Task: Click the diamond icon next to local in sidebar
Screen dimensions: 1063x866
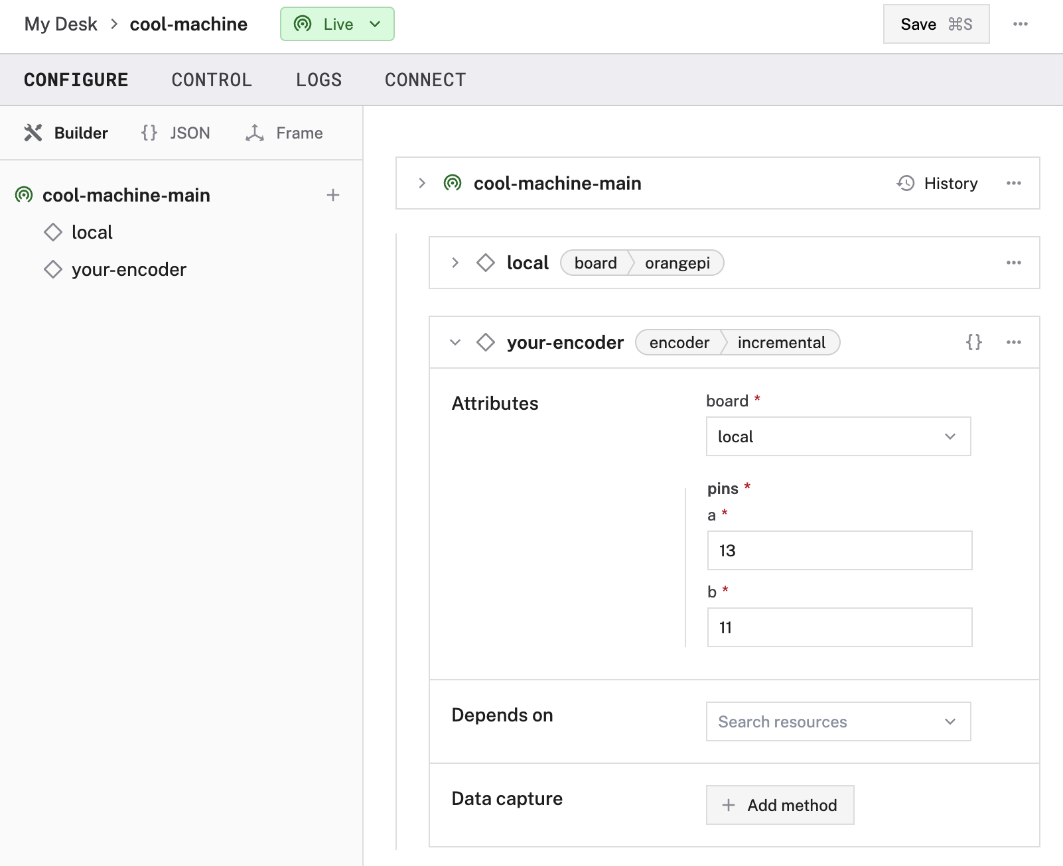Action: click(53, 232)
